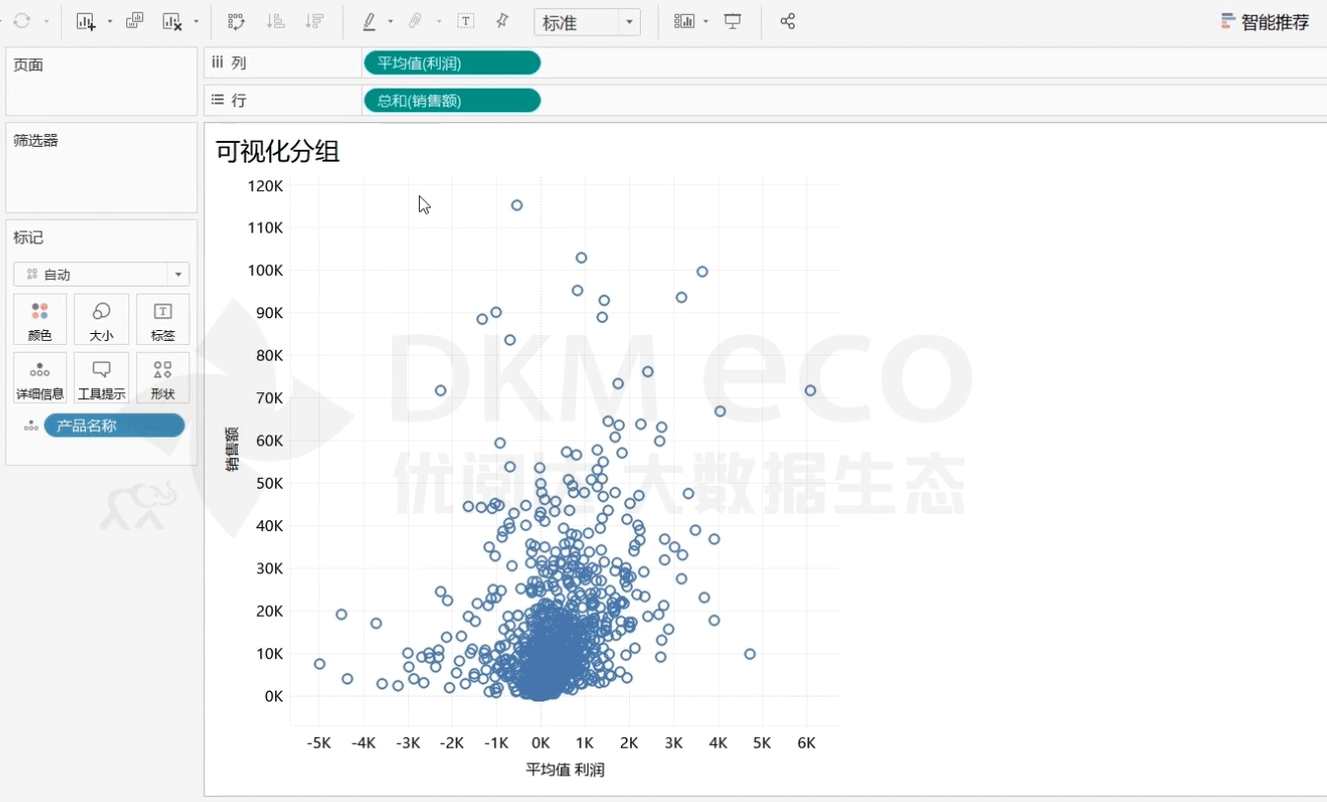Select the 平均值(利润) pill on Columns
Viewport: 1327px width, 802px height.
[x=452, y=63]
